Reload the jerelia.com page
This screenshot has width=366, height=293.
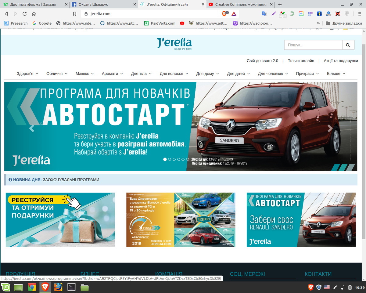[24, 14]
